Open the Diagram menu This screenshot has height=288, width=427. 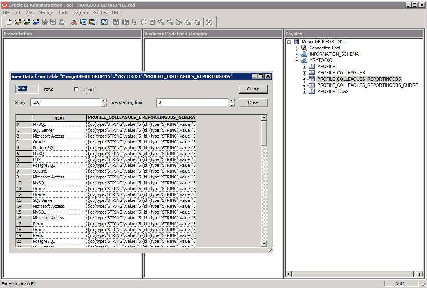point(80,12)
